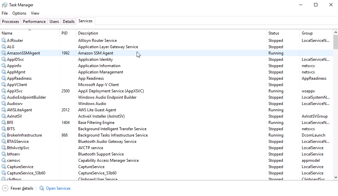Click the AppXSvc PID 2500 cell

coord(66,91)
